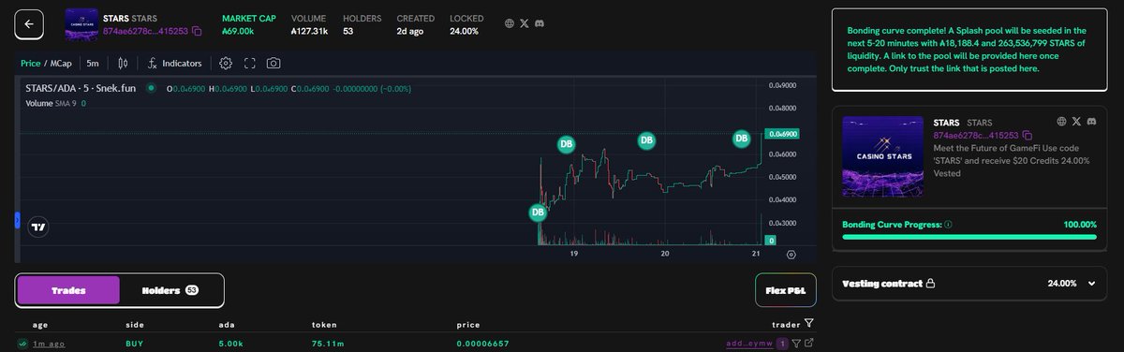1124x352 pixels.
Task: Toggle chart fullscreen mode
Action: (x=250, y=63)
